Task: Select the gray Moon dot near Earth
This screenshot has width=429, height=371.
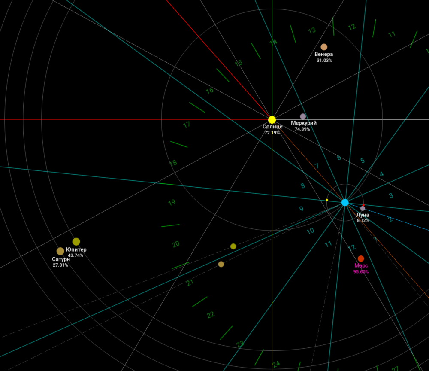Action: click(x=363, y=209)
